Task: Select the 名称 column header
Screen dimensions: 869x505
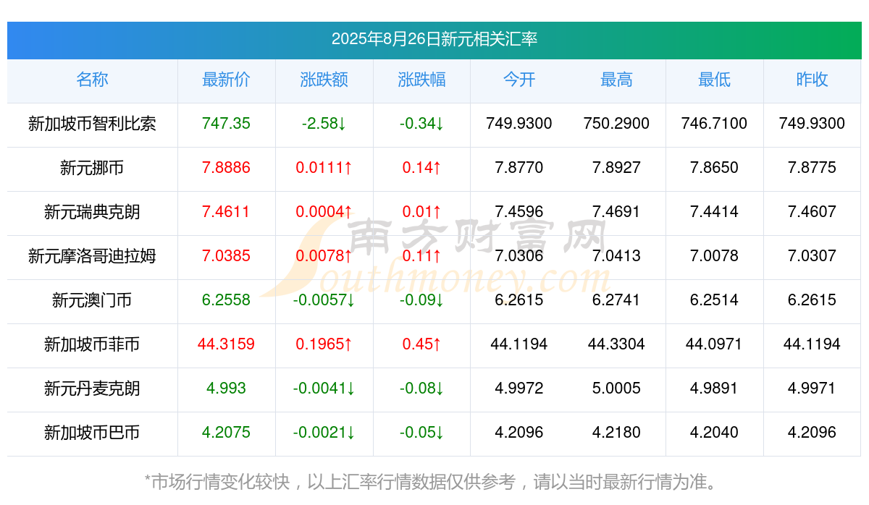Action: [92, 80]
